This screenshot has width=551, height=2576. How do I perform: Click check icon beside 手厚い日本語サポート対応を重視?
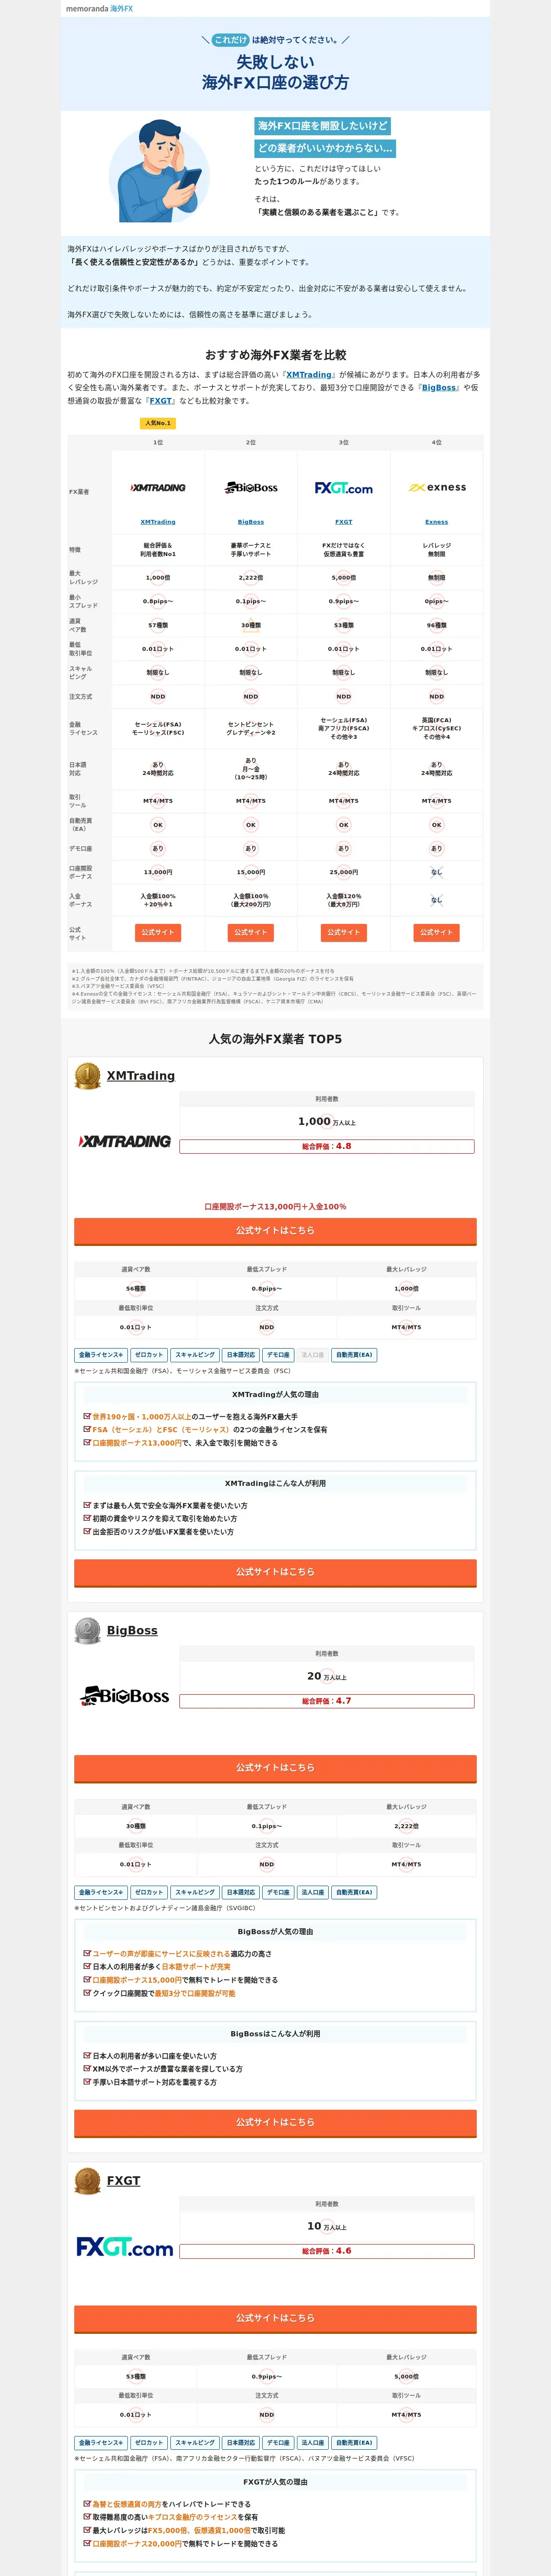pyautogui.click(x=87, y=2082)
